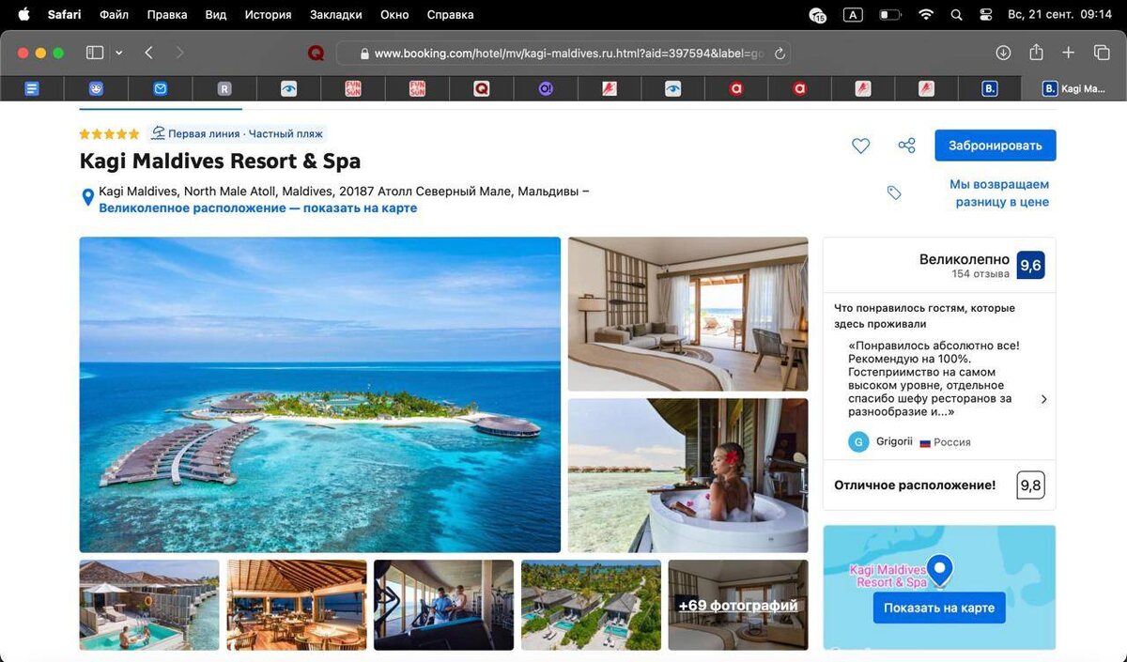Viewport: 1127px width, 662px height.
Task: Click the Safari share toolbar icon
Action: (1036, 53)
